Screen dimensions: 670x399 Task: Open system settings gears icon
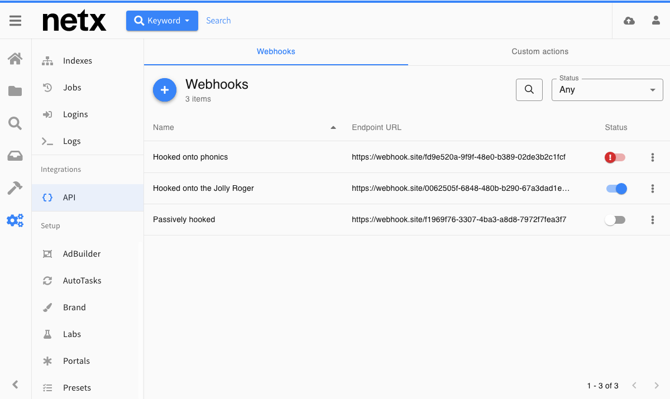15,220
